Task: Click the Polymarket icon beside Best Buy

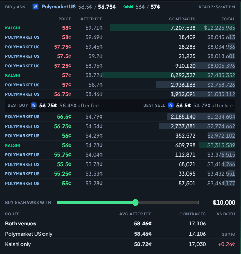Action: (x=34, y=106)
